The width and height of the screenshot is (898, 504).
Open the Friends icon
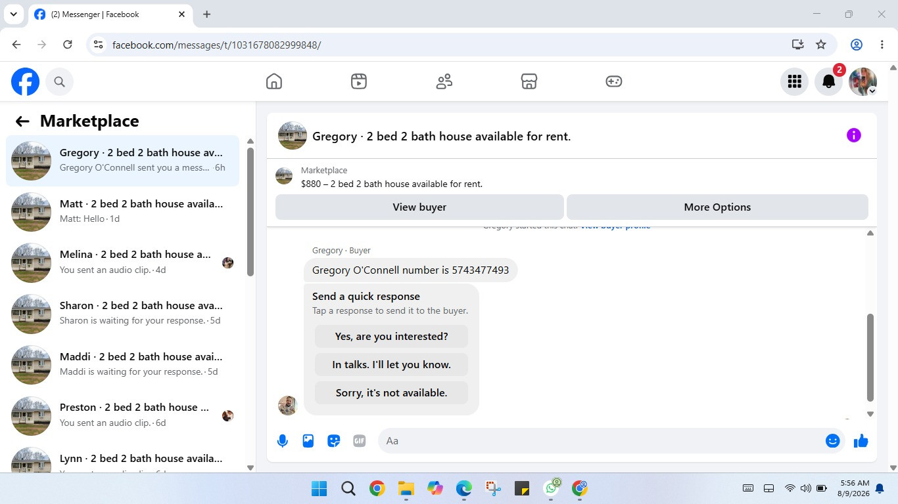click(x=444, y=81)
